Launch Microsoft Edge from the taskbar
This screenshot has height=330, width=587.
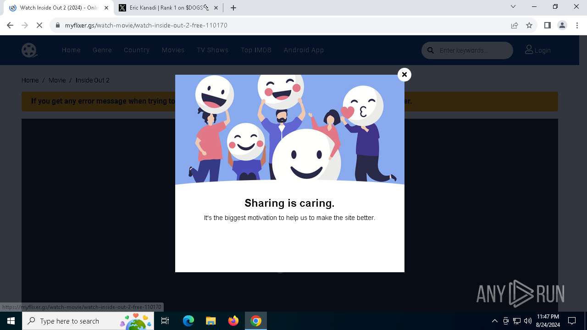188,321
